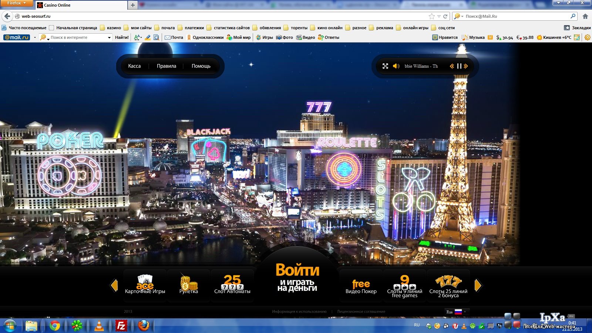Select Слоты 25 линий 2 бонуса

click(448, 285)
